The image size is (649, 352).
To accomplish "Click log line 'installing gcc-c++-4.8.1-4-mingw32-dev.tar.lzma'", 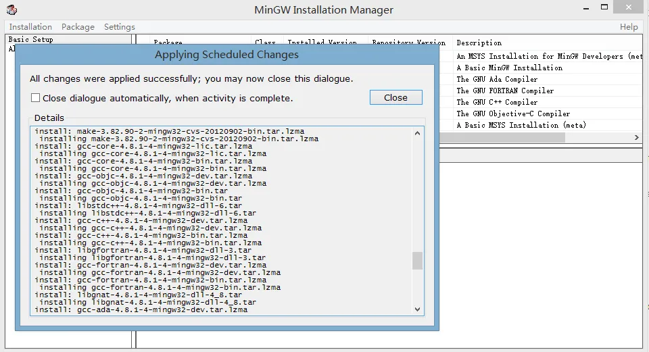I will (x=150, y=228).
